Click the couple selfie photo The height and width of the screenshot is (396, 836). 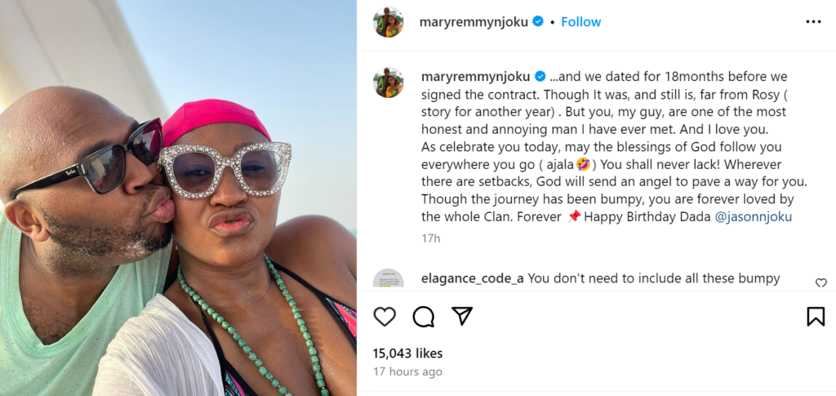pos(178,198)
